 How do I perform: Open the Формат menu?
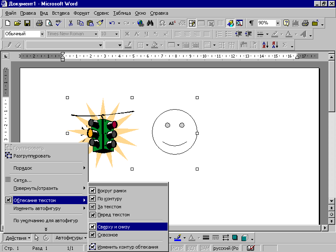coord(81,13)
